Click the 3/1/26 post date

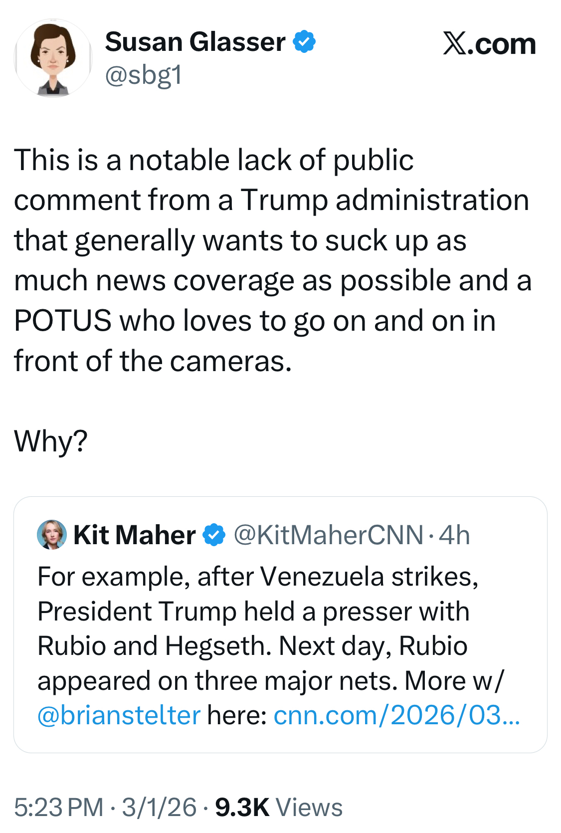pyautogui.click(x=160, y=807)
